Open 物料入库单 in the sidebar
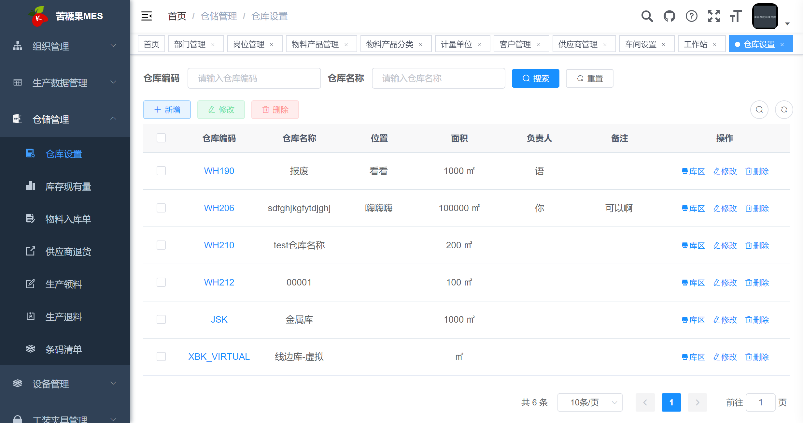803x423 pixels. click(65, 219)
